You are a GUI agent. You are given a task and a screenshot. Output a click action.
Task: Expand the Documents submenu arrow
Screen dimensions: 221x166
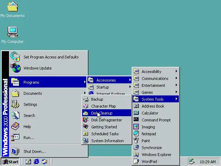point(85,93)
